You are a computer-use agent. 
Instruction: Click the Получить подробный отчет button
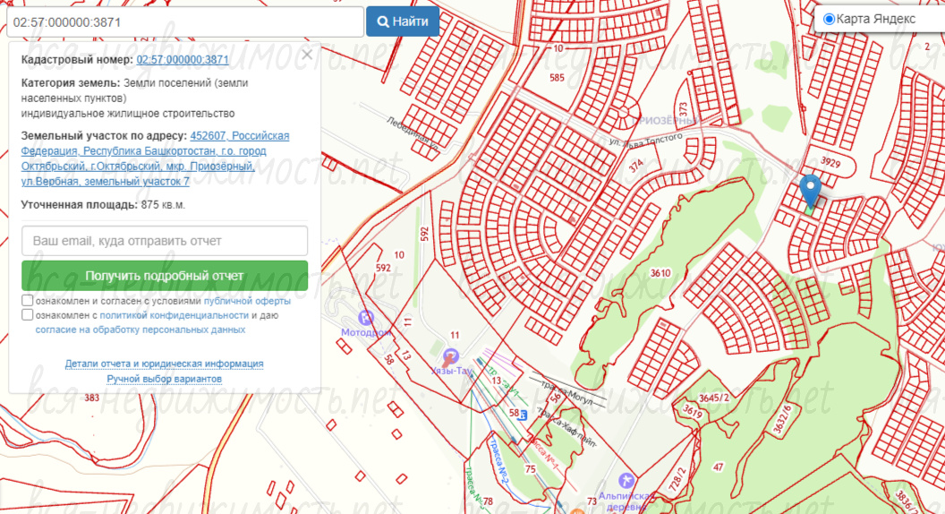pyautogui.click(x=165, y=276)
